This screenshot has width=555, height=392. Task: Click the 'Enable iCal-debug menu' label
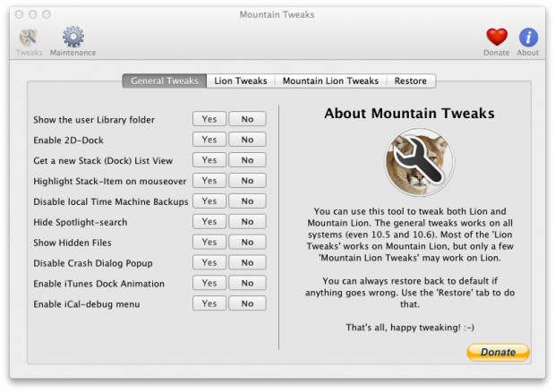(86, 304)
